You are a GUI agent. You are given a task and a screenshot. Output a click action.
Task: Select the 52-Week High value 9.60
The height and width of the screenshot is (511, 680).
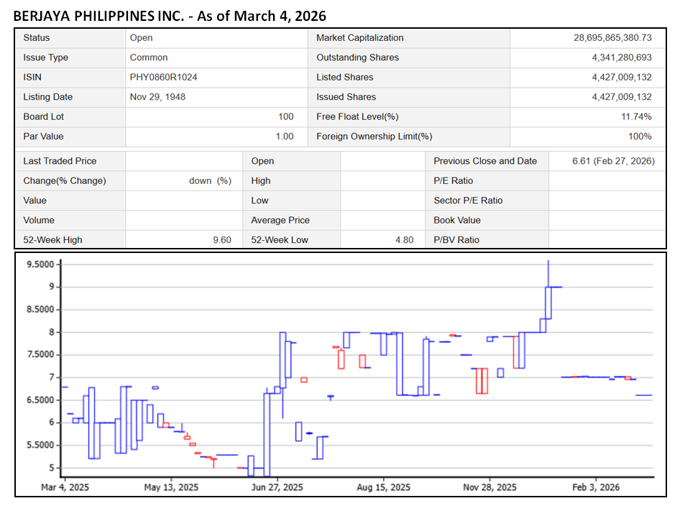click(222, 240)
